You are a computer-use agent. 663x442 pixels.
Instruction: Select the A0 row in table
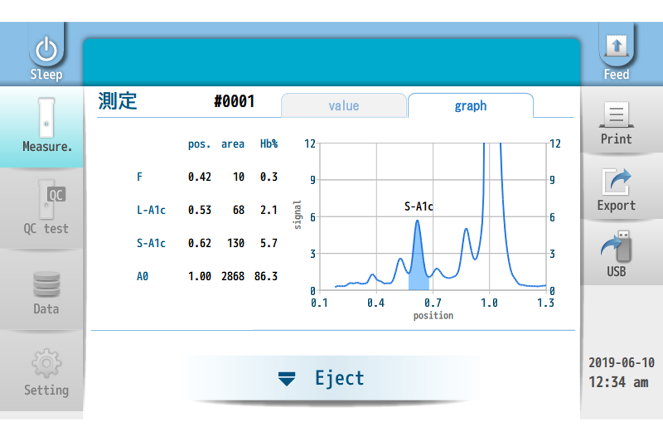[142, 277]
